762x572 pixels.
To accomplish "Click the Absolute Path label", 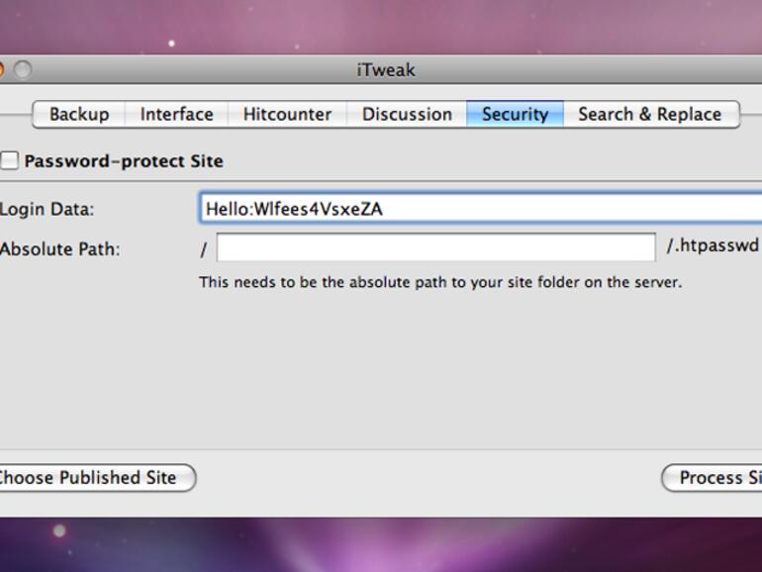I will 59,248.
